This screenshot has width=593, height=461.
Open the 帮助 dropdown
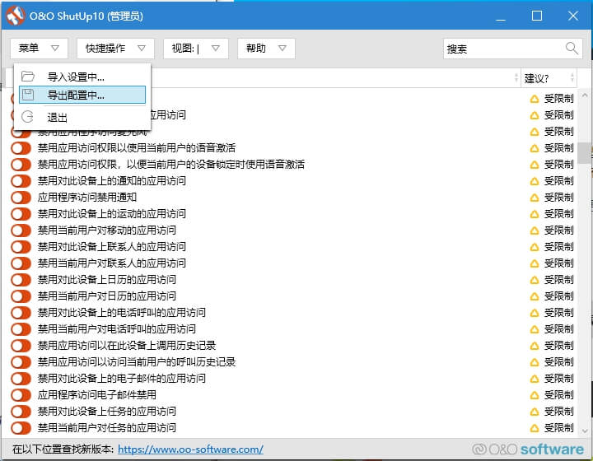[266, 49]
